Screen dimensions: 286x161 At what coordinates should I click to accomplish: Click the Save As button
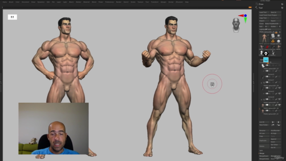(276, 12)
